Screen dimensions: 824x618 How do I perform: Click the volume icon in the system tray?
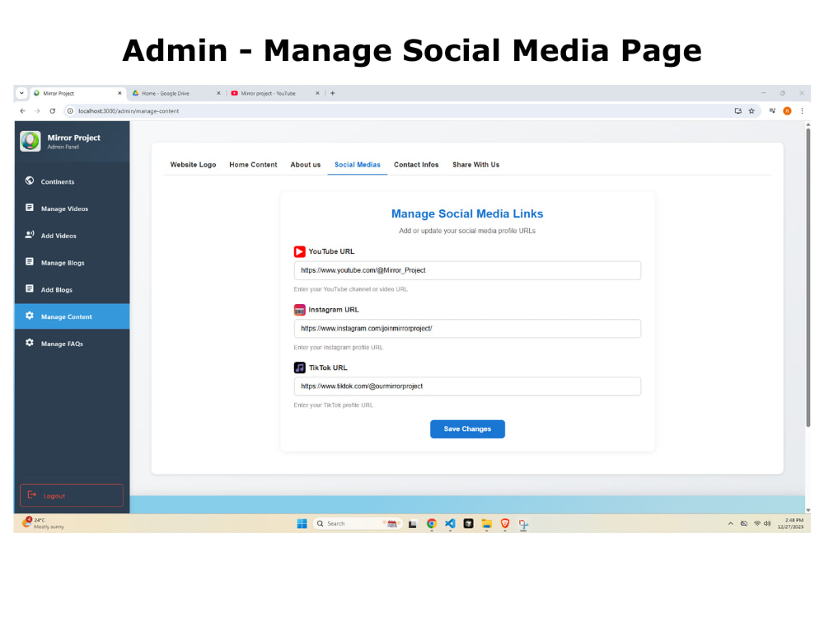tap(767, 523)
